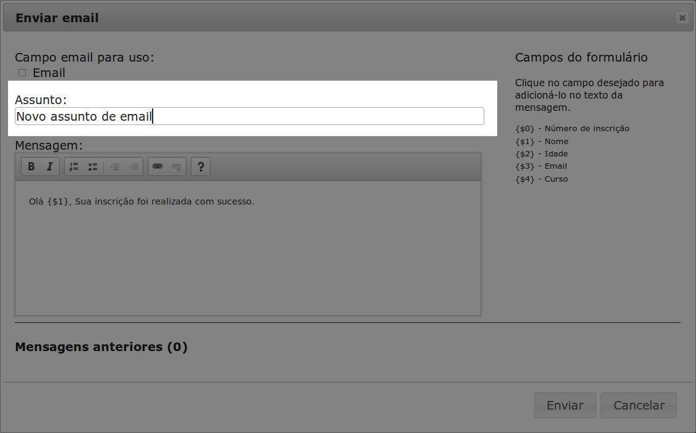The image size is (696, 433).
Task: Click the remove link icon
Action: [x=177, y=167]
